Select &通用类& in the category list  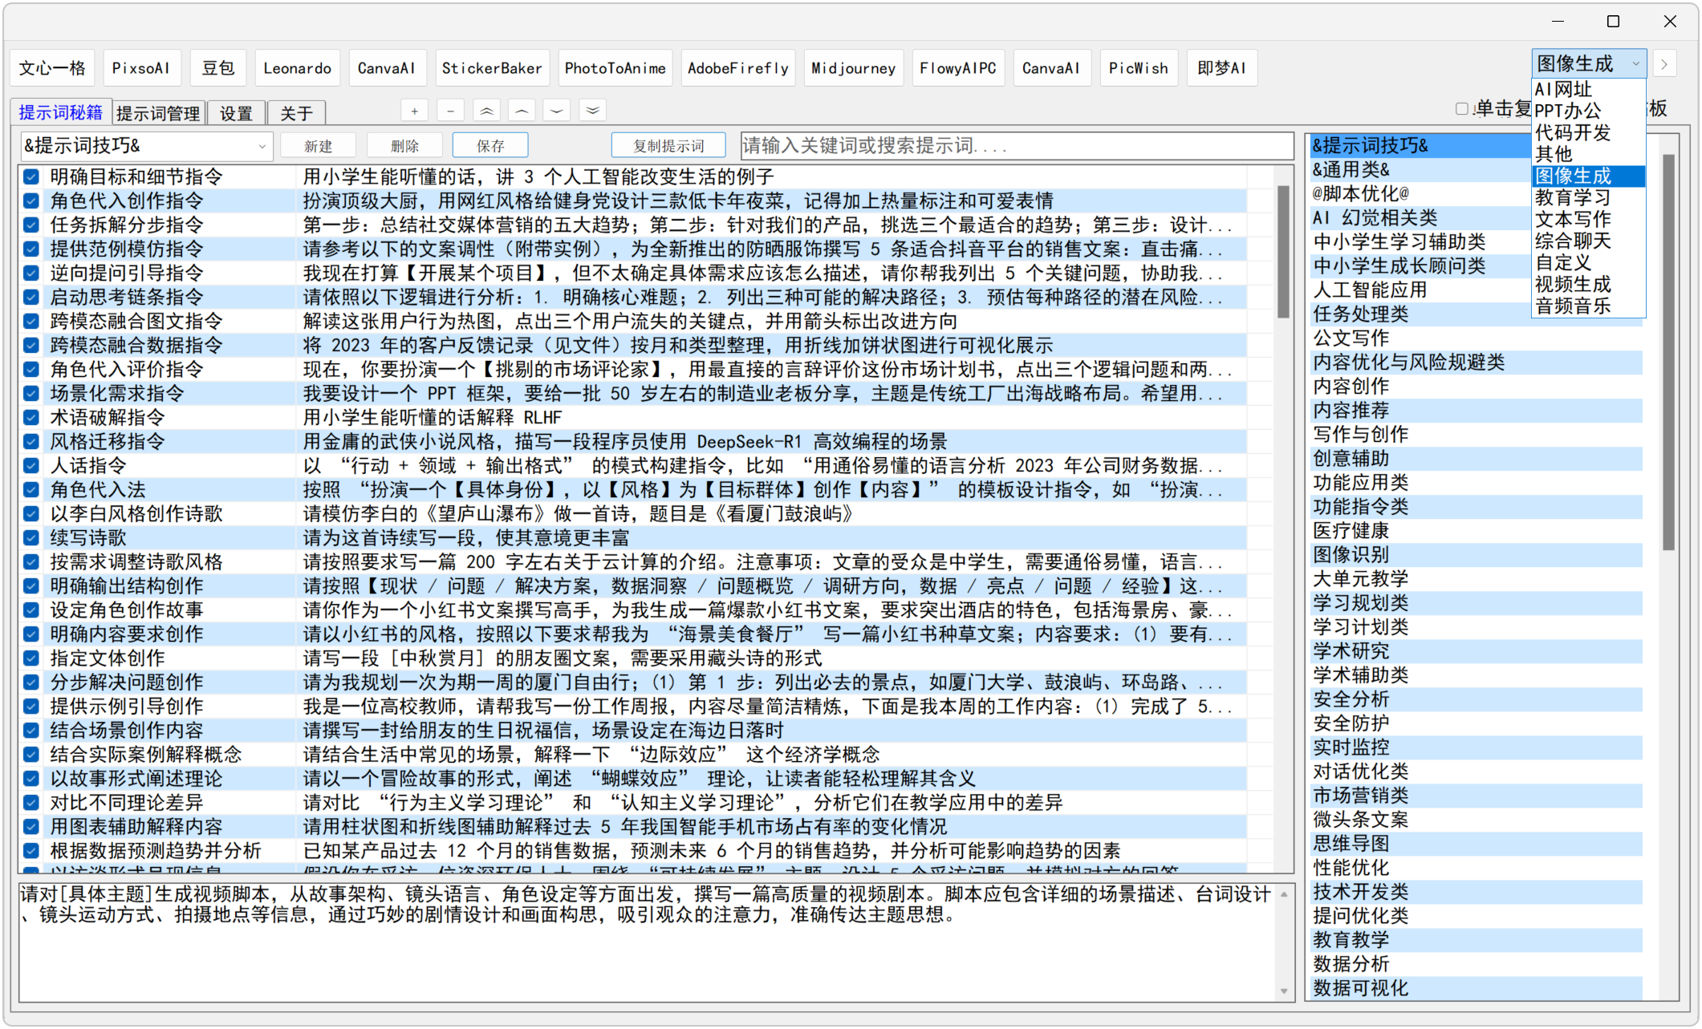point(1420,170)
